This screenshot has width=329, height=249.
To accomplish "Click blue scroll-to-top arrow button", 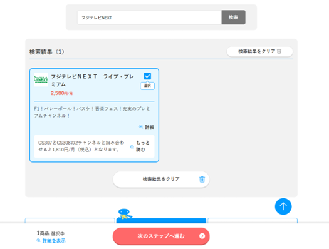I will click(283, 206).
